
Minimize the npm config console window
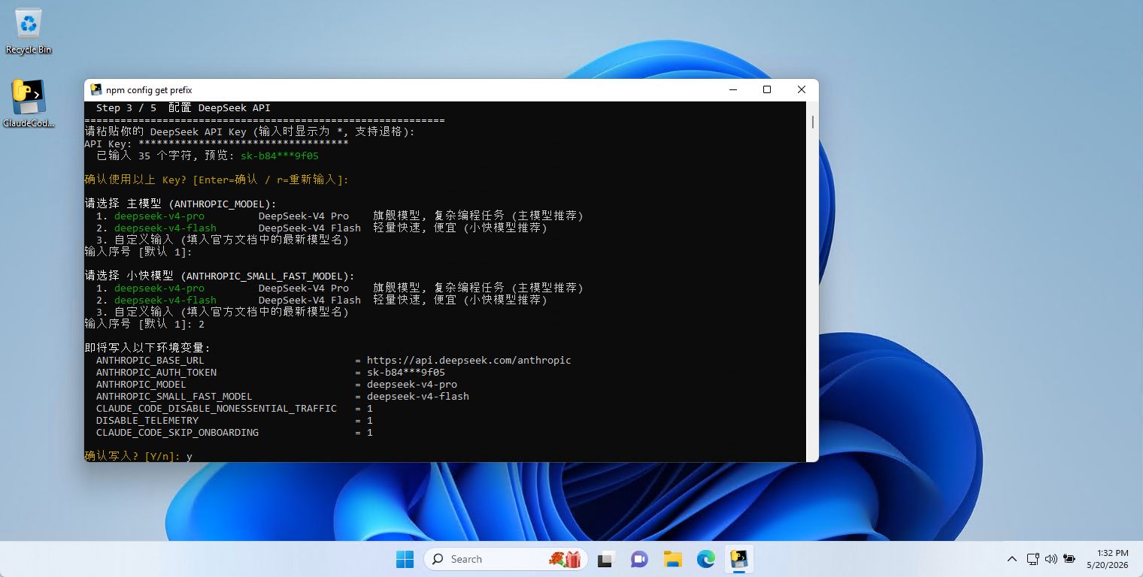[x=733, y=90]
